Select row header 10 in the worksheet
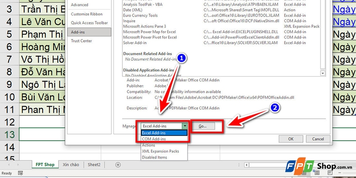 [x=9, y=97]
